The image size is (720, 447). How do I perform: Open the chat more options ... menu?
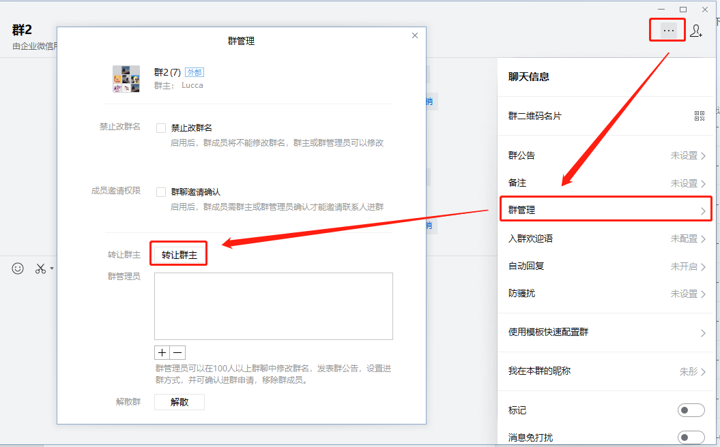[x=667, y=30]
